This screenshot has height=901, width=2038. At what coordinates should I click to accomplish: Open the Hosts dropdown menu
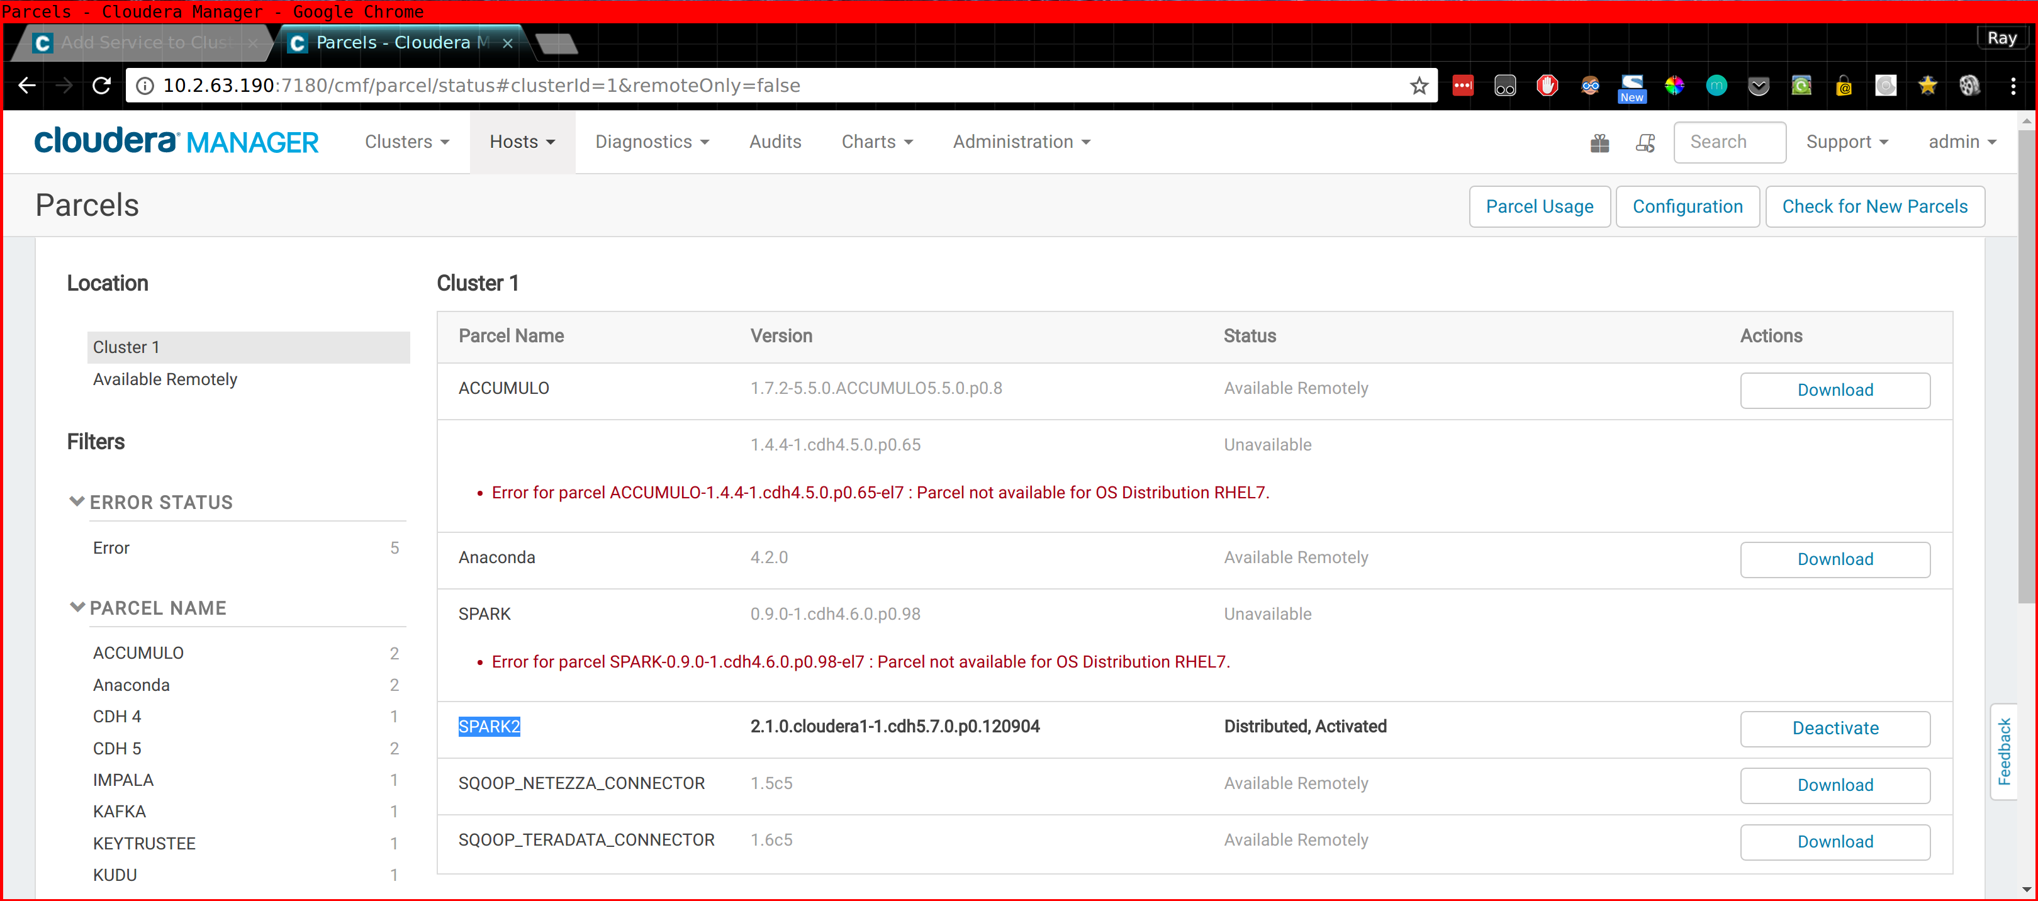[x=522, y=142]
